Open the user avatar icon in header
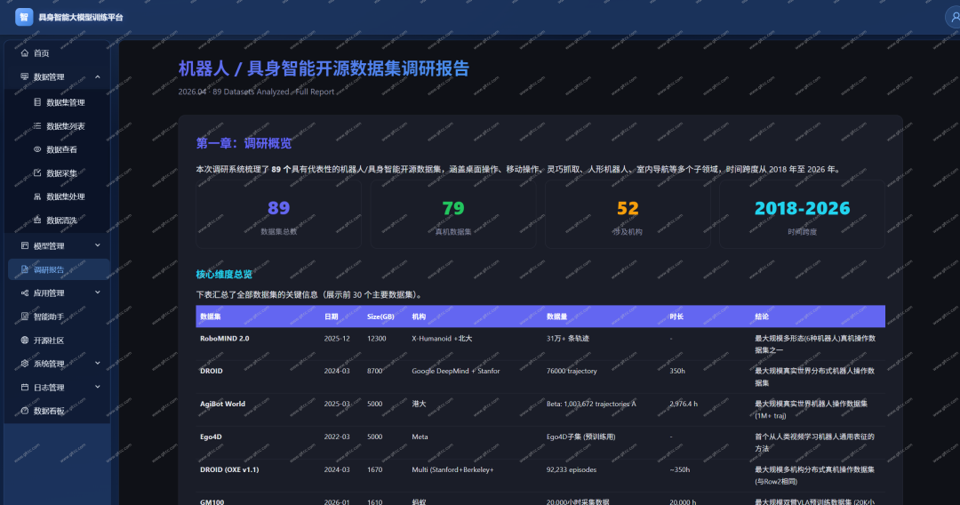 [954, 17]
